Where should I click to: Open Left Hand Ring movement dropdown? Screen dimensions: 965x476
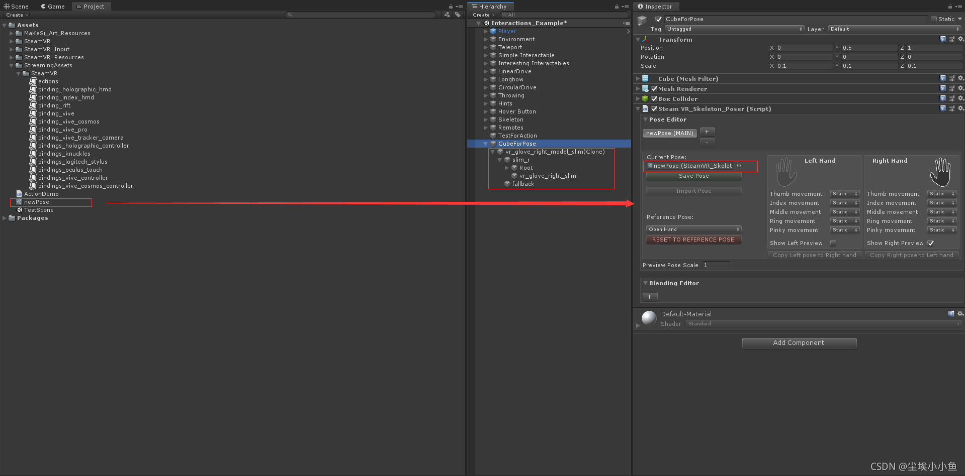point(845,221)
